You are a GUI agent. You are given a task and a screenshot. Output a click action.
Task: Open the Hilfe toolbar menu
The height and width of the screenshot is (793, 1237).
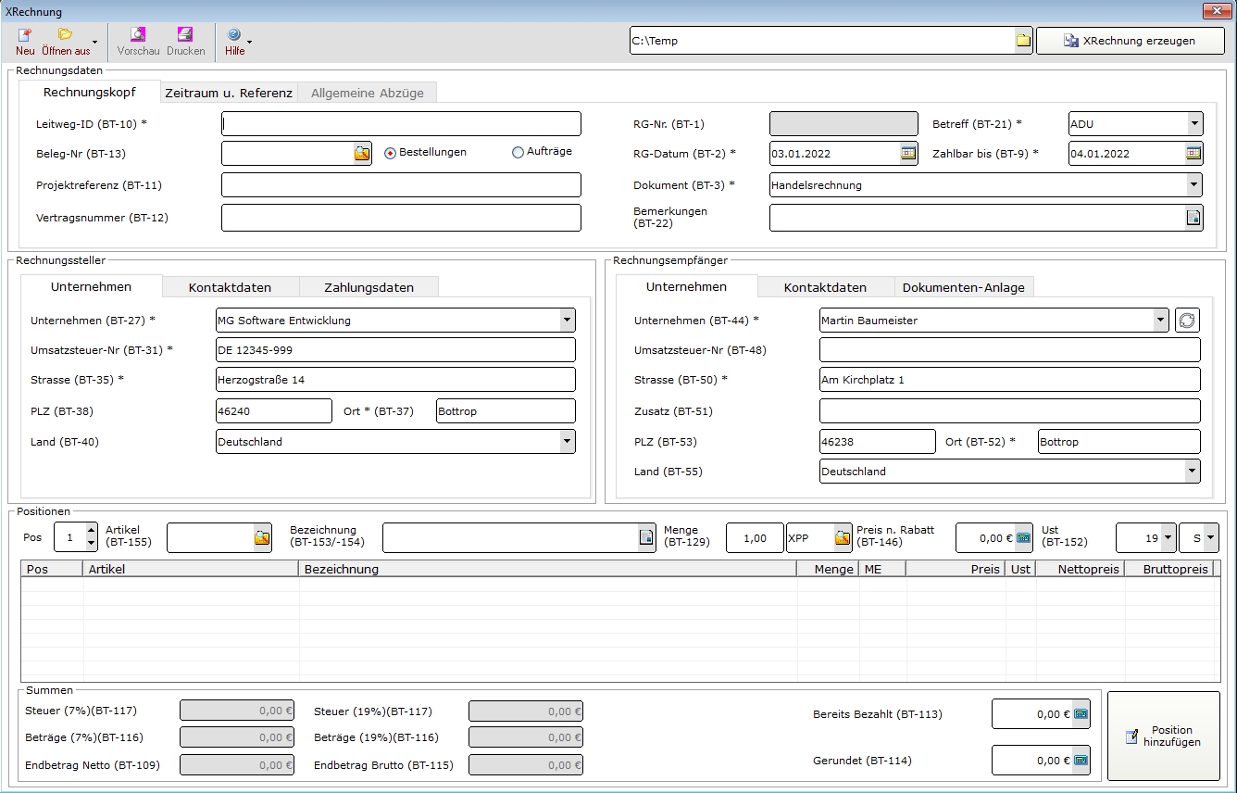point(235,40)
